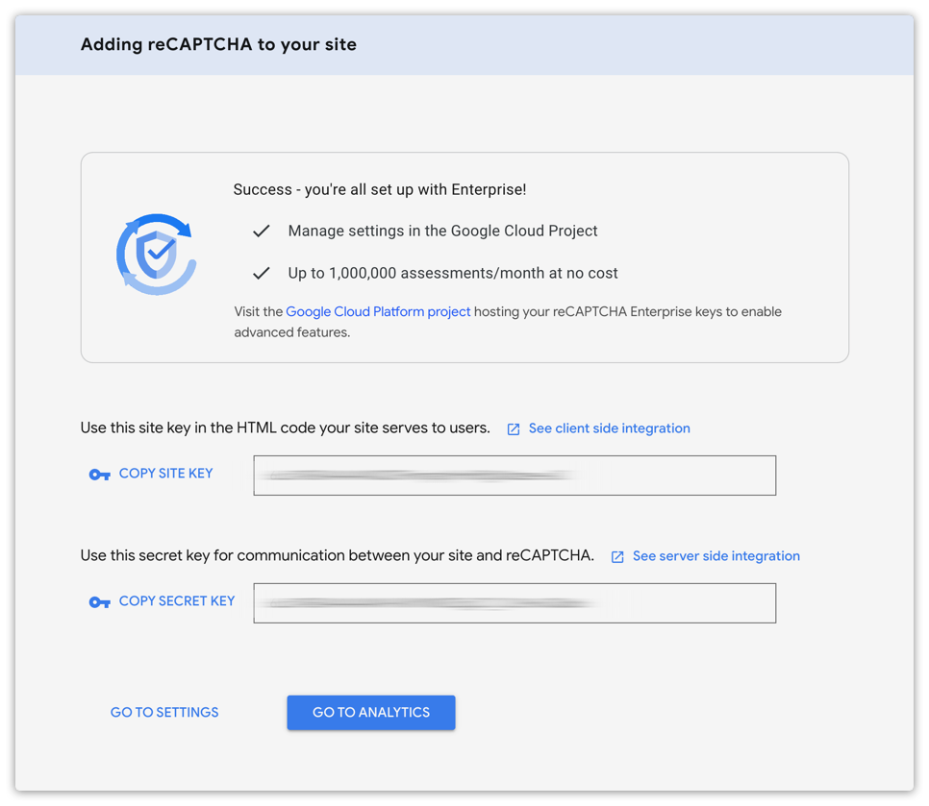
Task: Click the key icon beside COPY SECRET KEY
Action: pos(100,602)
